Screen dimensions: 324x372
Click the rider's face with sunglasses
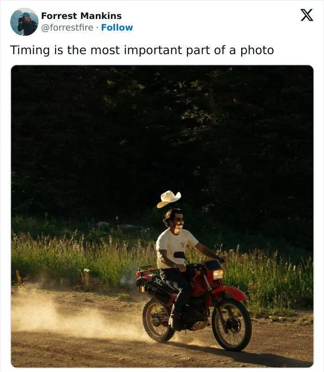(178, 220)
